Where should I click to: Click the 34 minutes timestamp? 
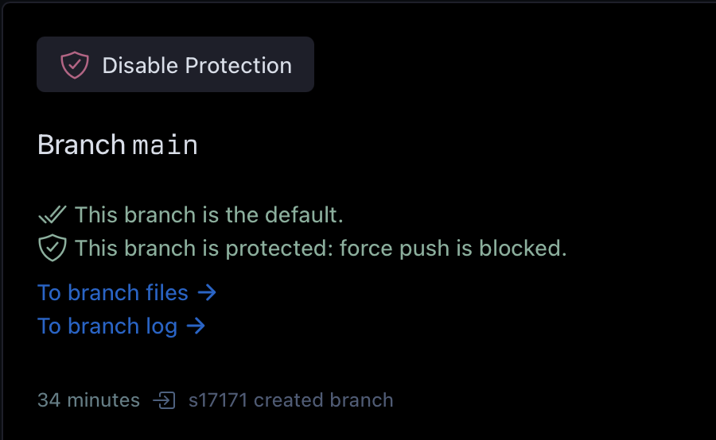(x=88, y=400)
